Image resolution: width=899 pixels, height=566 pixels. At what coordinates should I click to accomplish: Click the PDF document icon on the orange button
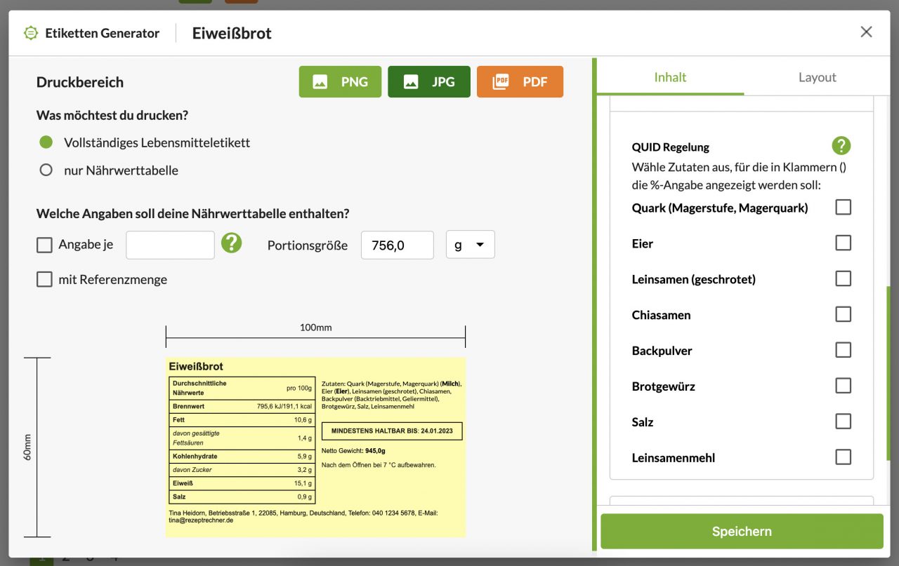pos(501,81)
